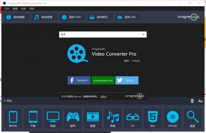Click the Facebook button in About dialog

coord(79,80)
